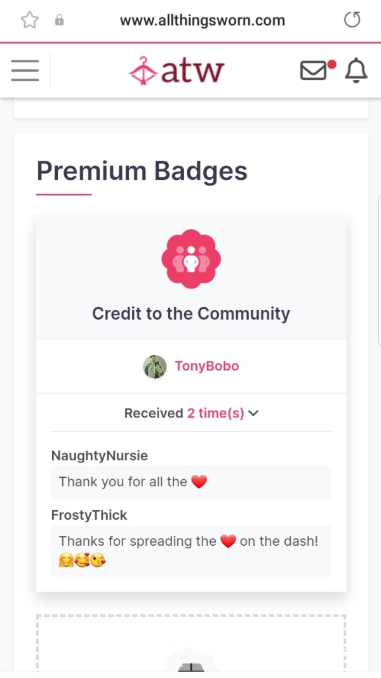This screenshot has width=381, height=678.
Task: View the TonyBobo profile avatar
Action: [155, 367]
